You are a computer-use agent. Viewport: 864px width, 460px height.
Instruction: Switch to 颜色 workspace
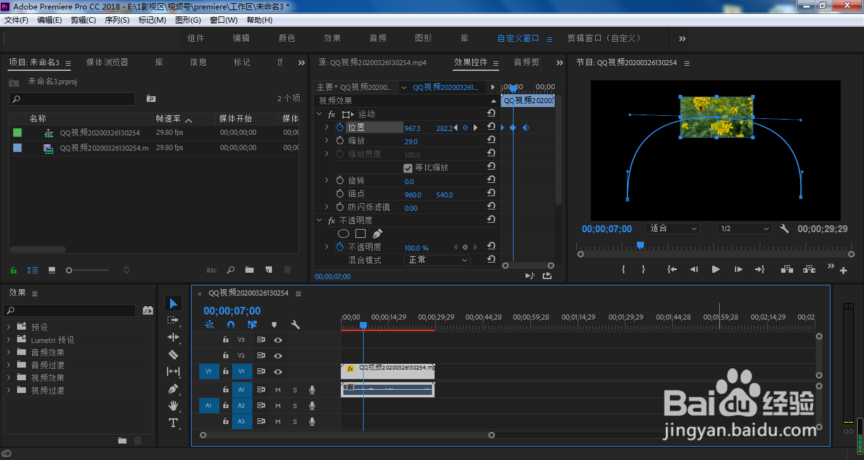tap(287, 38)
